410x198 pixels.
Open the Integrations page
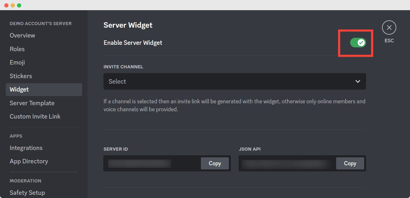pos(26,148)
